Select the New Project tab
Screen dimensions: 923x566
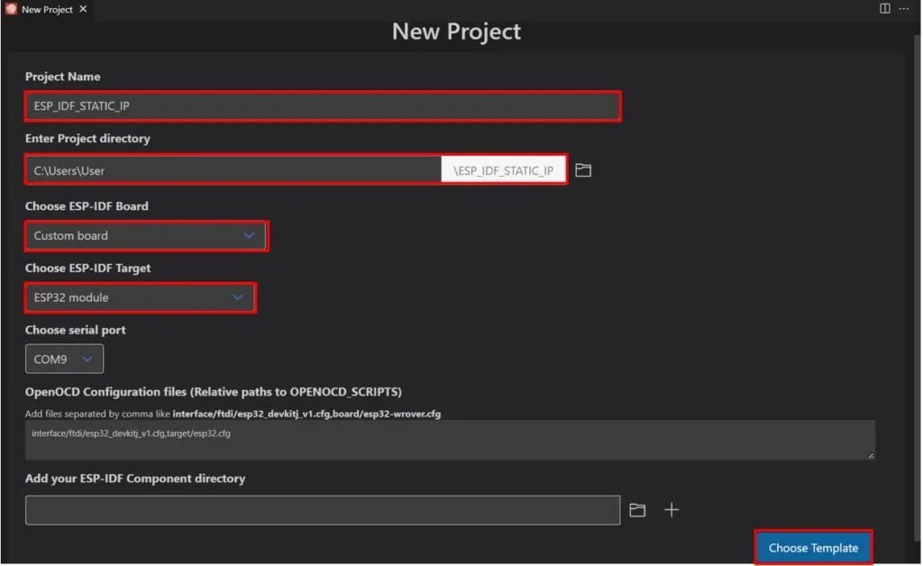tap(43, 10)
